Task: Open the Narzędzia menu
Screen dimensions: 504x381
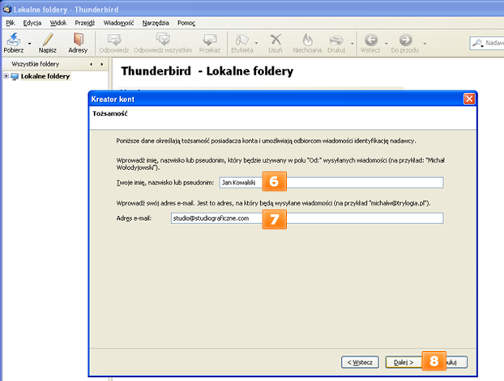Action: [156, 23]
